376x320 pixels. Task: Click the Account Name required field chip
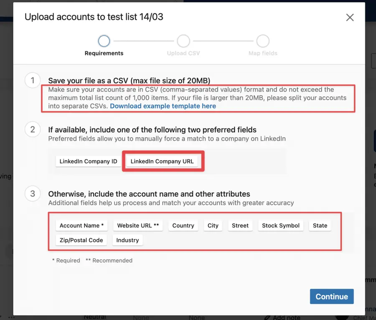click(81, 225)
